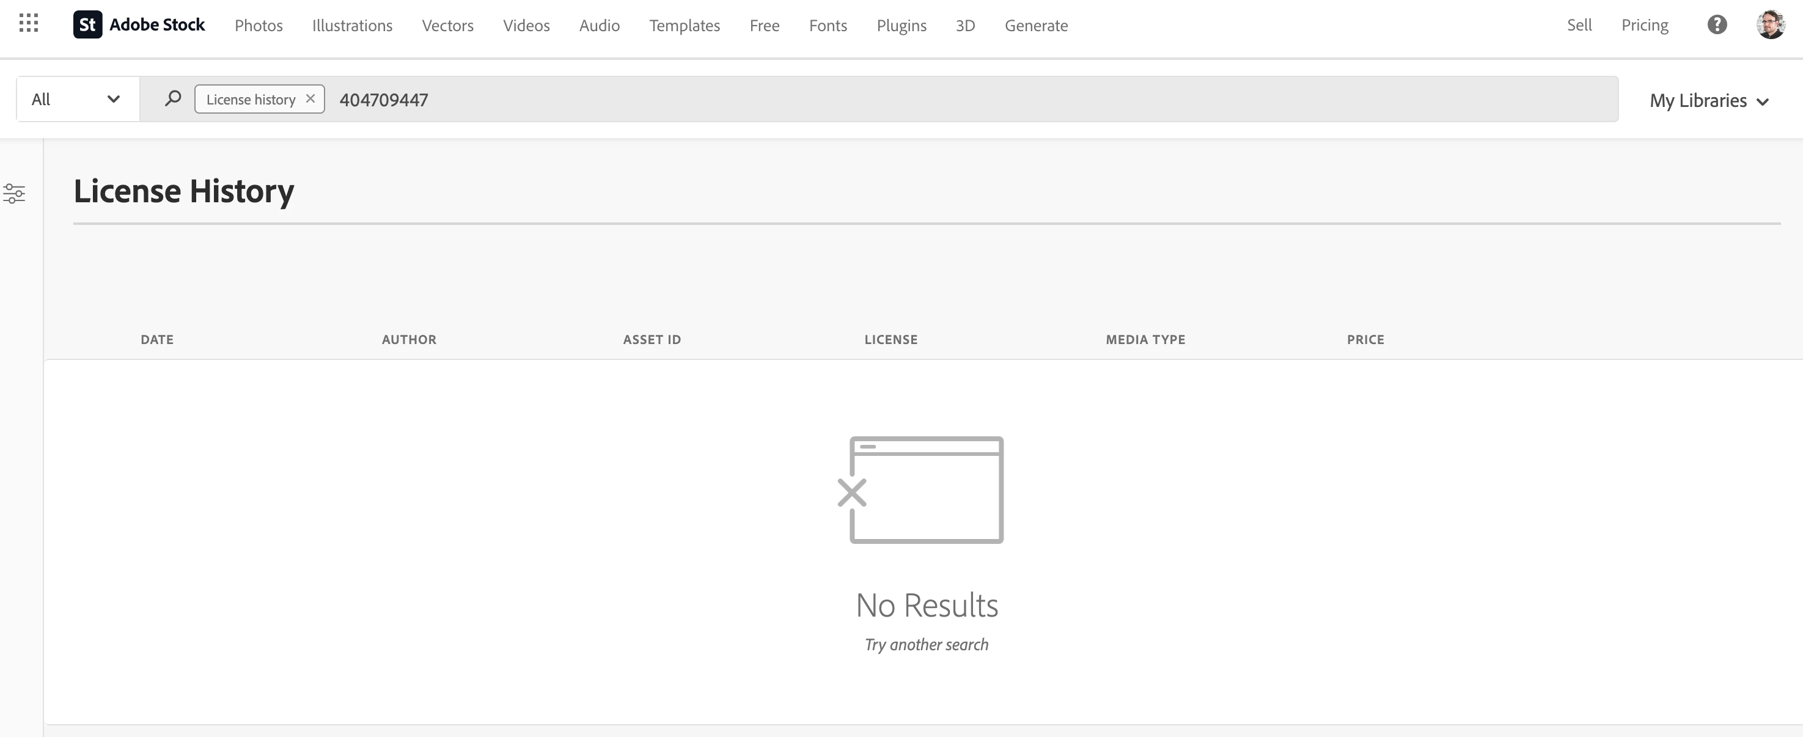Open the Videos category
Viewport: 1803px width, 737px height.
click(x=526, y=26)
